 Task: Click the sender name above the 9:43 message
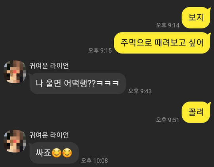point(49,65)
